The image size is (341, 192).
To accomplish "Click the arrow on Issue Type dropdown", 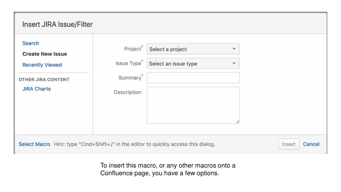I will coord(234,63).
